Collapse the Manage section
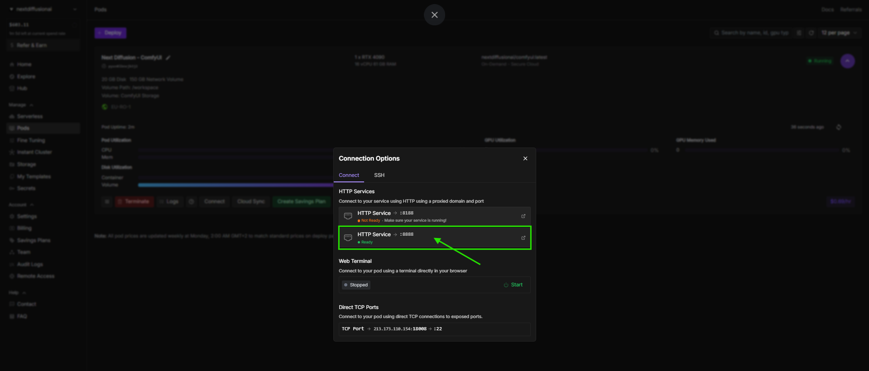This screenshot has height=371, width=869. click(x=21, y=105)
